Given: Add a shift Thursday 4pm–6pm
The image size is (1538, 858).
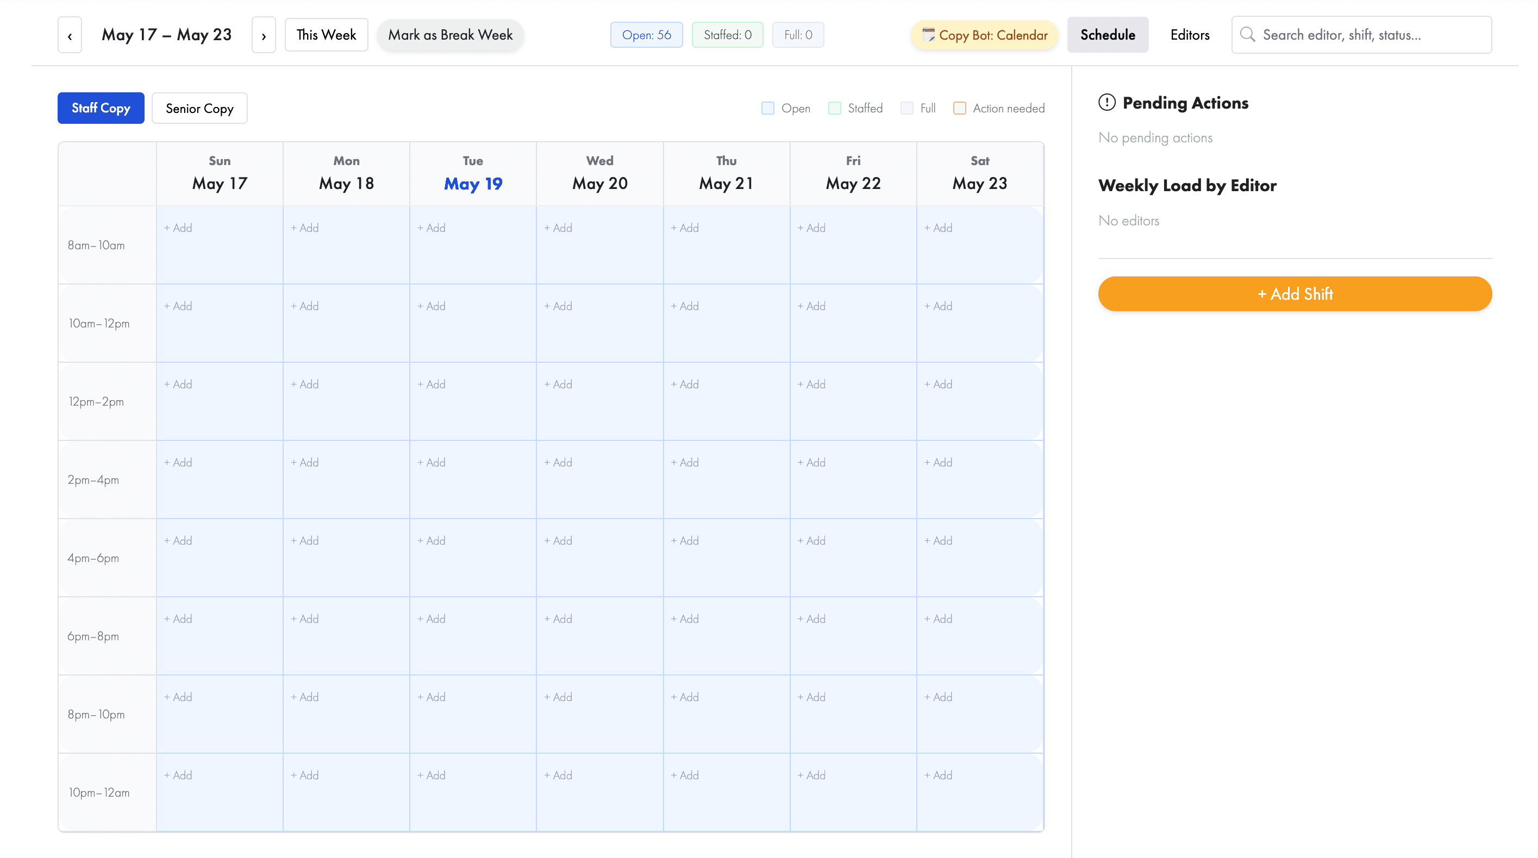Looking at the screenshot, I should tap(685, 540).
